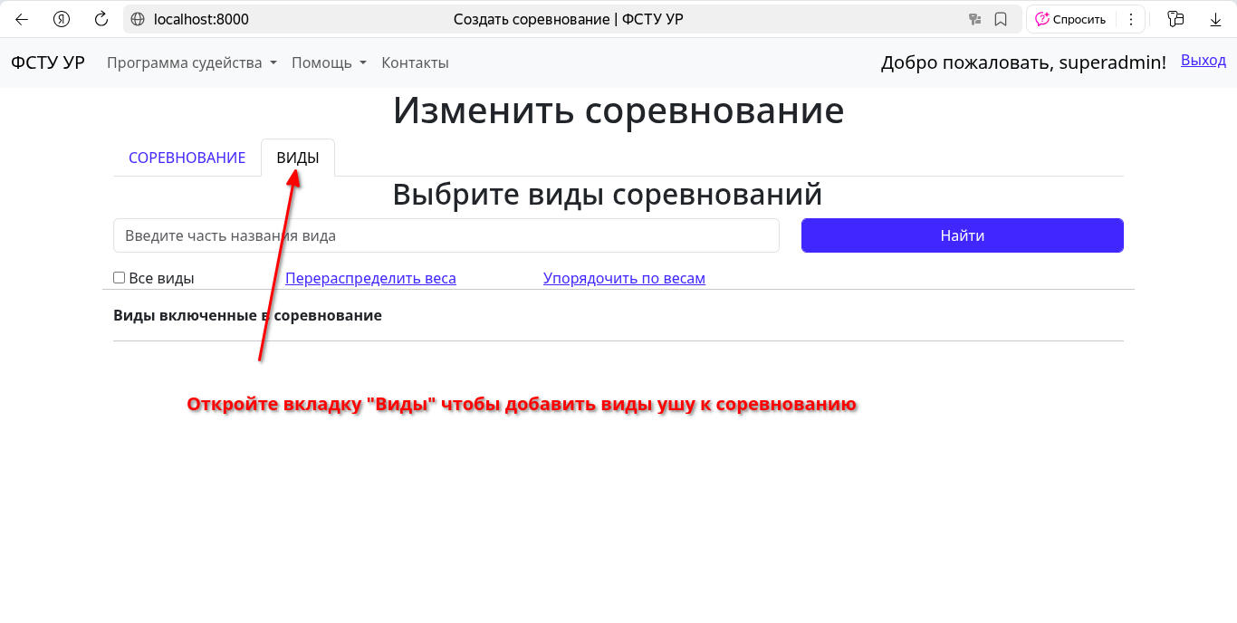Viewport: 1237px width, 623px height.
Task: Open the browser sidebar tabs icon
Action: [x=1175, y=19]
